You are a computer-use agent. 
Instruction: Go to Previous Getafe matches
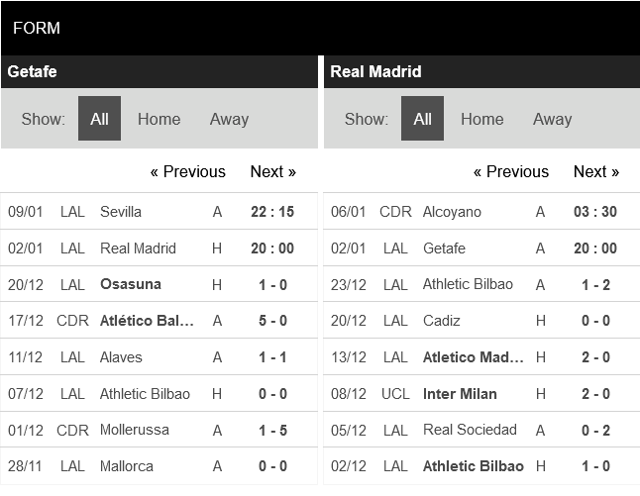coord(187,171)
